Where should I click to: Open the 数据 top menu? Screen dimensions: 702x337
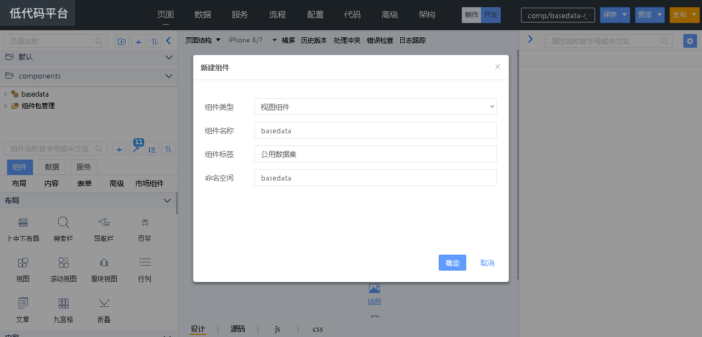tap(203, 15)
